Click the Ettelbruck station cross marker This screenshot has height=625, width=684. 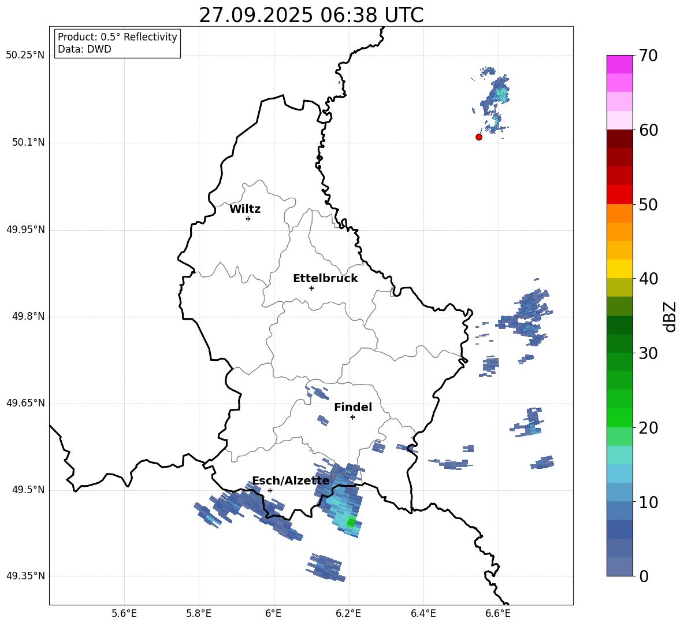point(311,288)
